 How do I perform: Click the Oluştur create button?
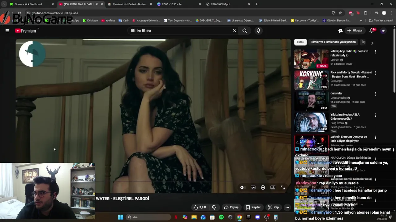pyautogui.click(x=355, y=31)
